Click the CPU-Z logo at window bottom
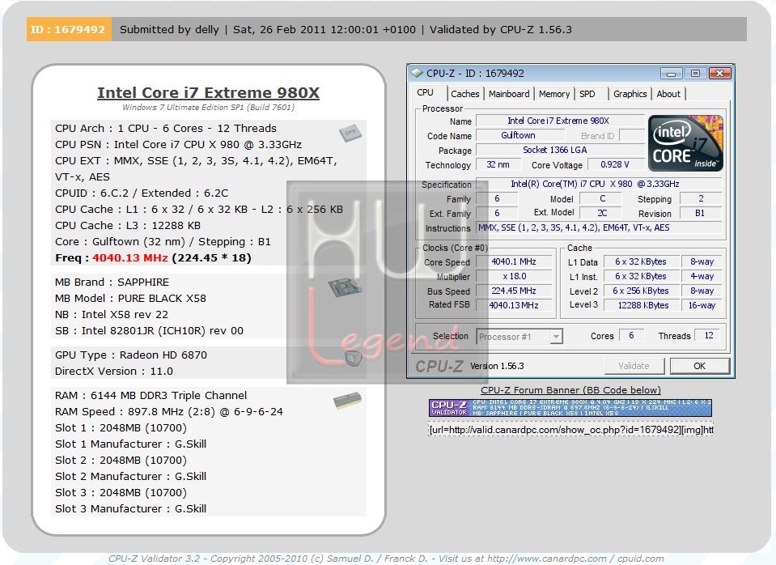Image resolution: width=776 pixels, height=565 pixels. pos(439,366)
